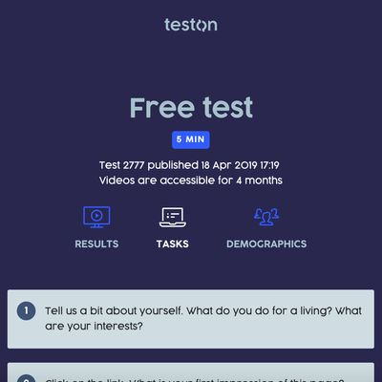Image resolution: width=382 pixels, height=382 pixels.
Task: Click the teston logo at top
Action: (191, 25)
